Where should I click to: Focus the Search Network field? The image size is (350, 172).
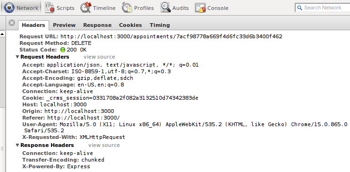pyautogui.click(x=323, y=8)
